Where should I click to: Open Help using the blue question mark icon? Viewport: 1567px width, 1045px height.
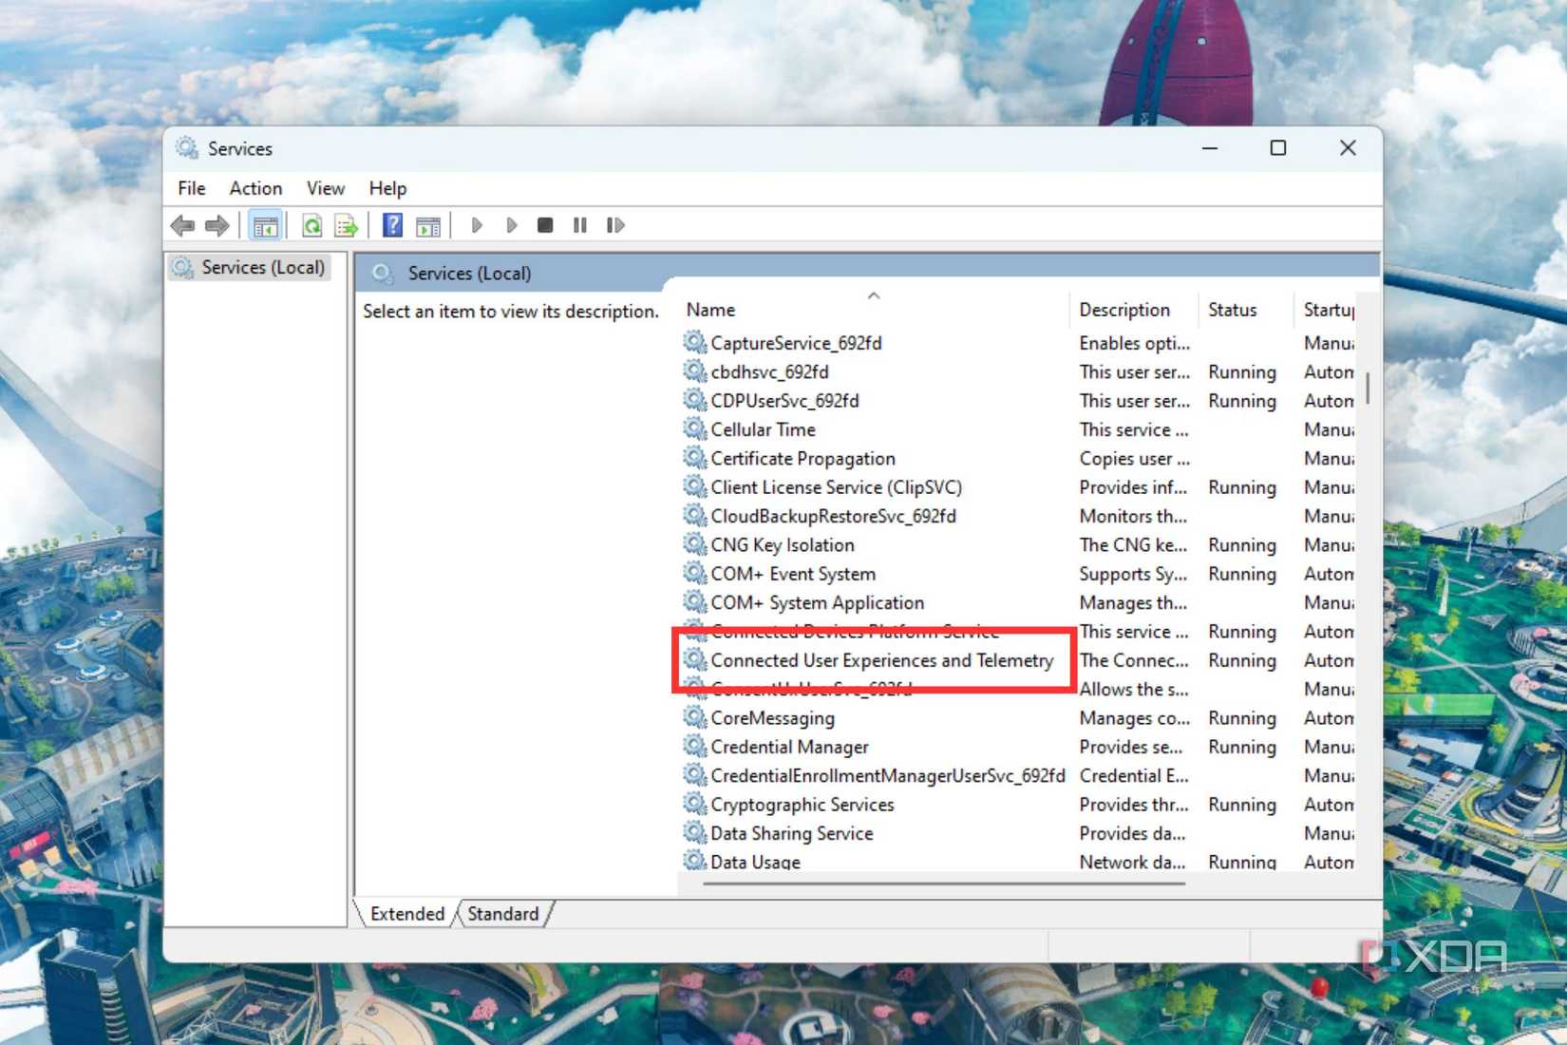[x=390, y=225]
